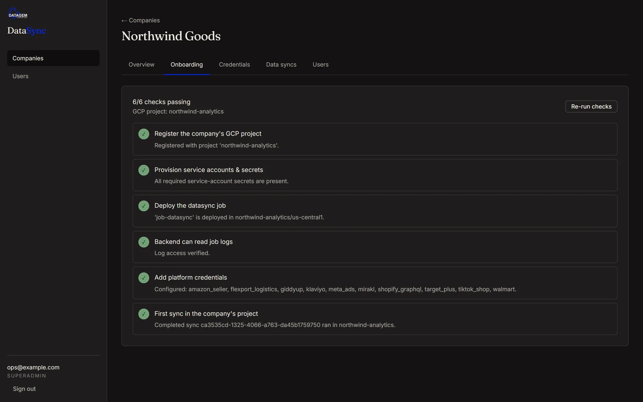Click 'Add platform credentials' title

click(191, 278)
